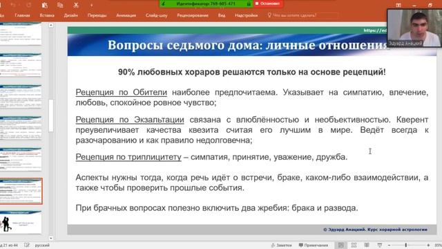Open the Главная ribbon tab

22,15
